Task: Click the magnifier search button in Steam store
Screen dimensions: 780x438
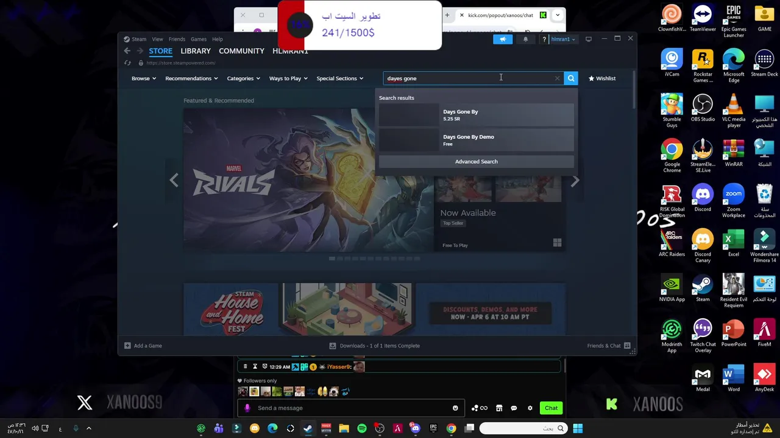Action: [570, 78]
